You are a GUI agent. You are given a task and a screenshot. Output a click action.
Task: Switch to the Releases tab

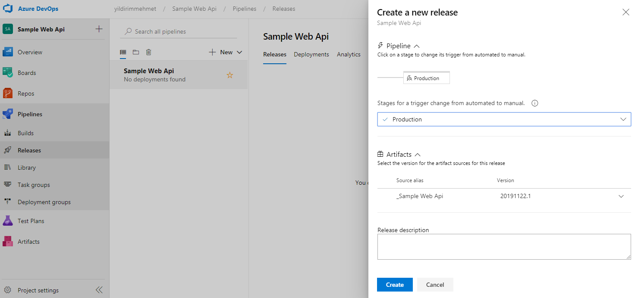275,54
